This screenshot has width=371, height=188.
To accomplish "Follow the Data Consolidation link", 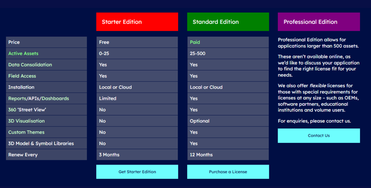I will tap(30, 65).
